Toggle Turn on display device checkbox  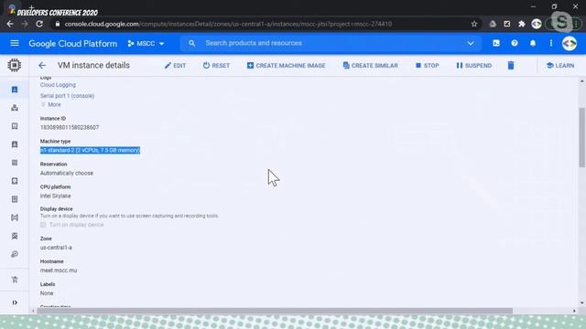[43, 225]
